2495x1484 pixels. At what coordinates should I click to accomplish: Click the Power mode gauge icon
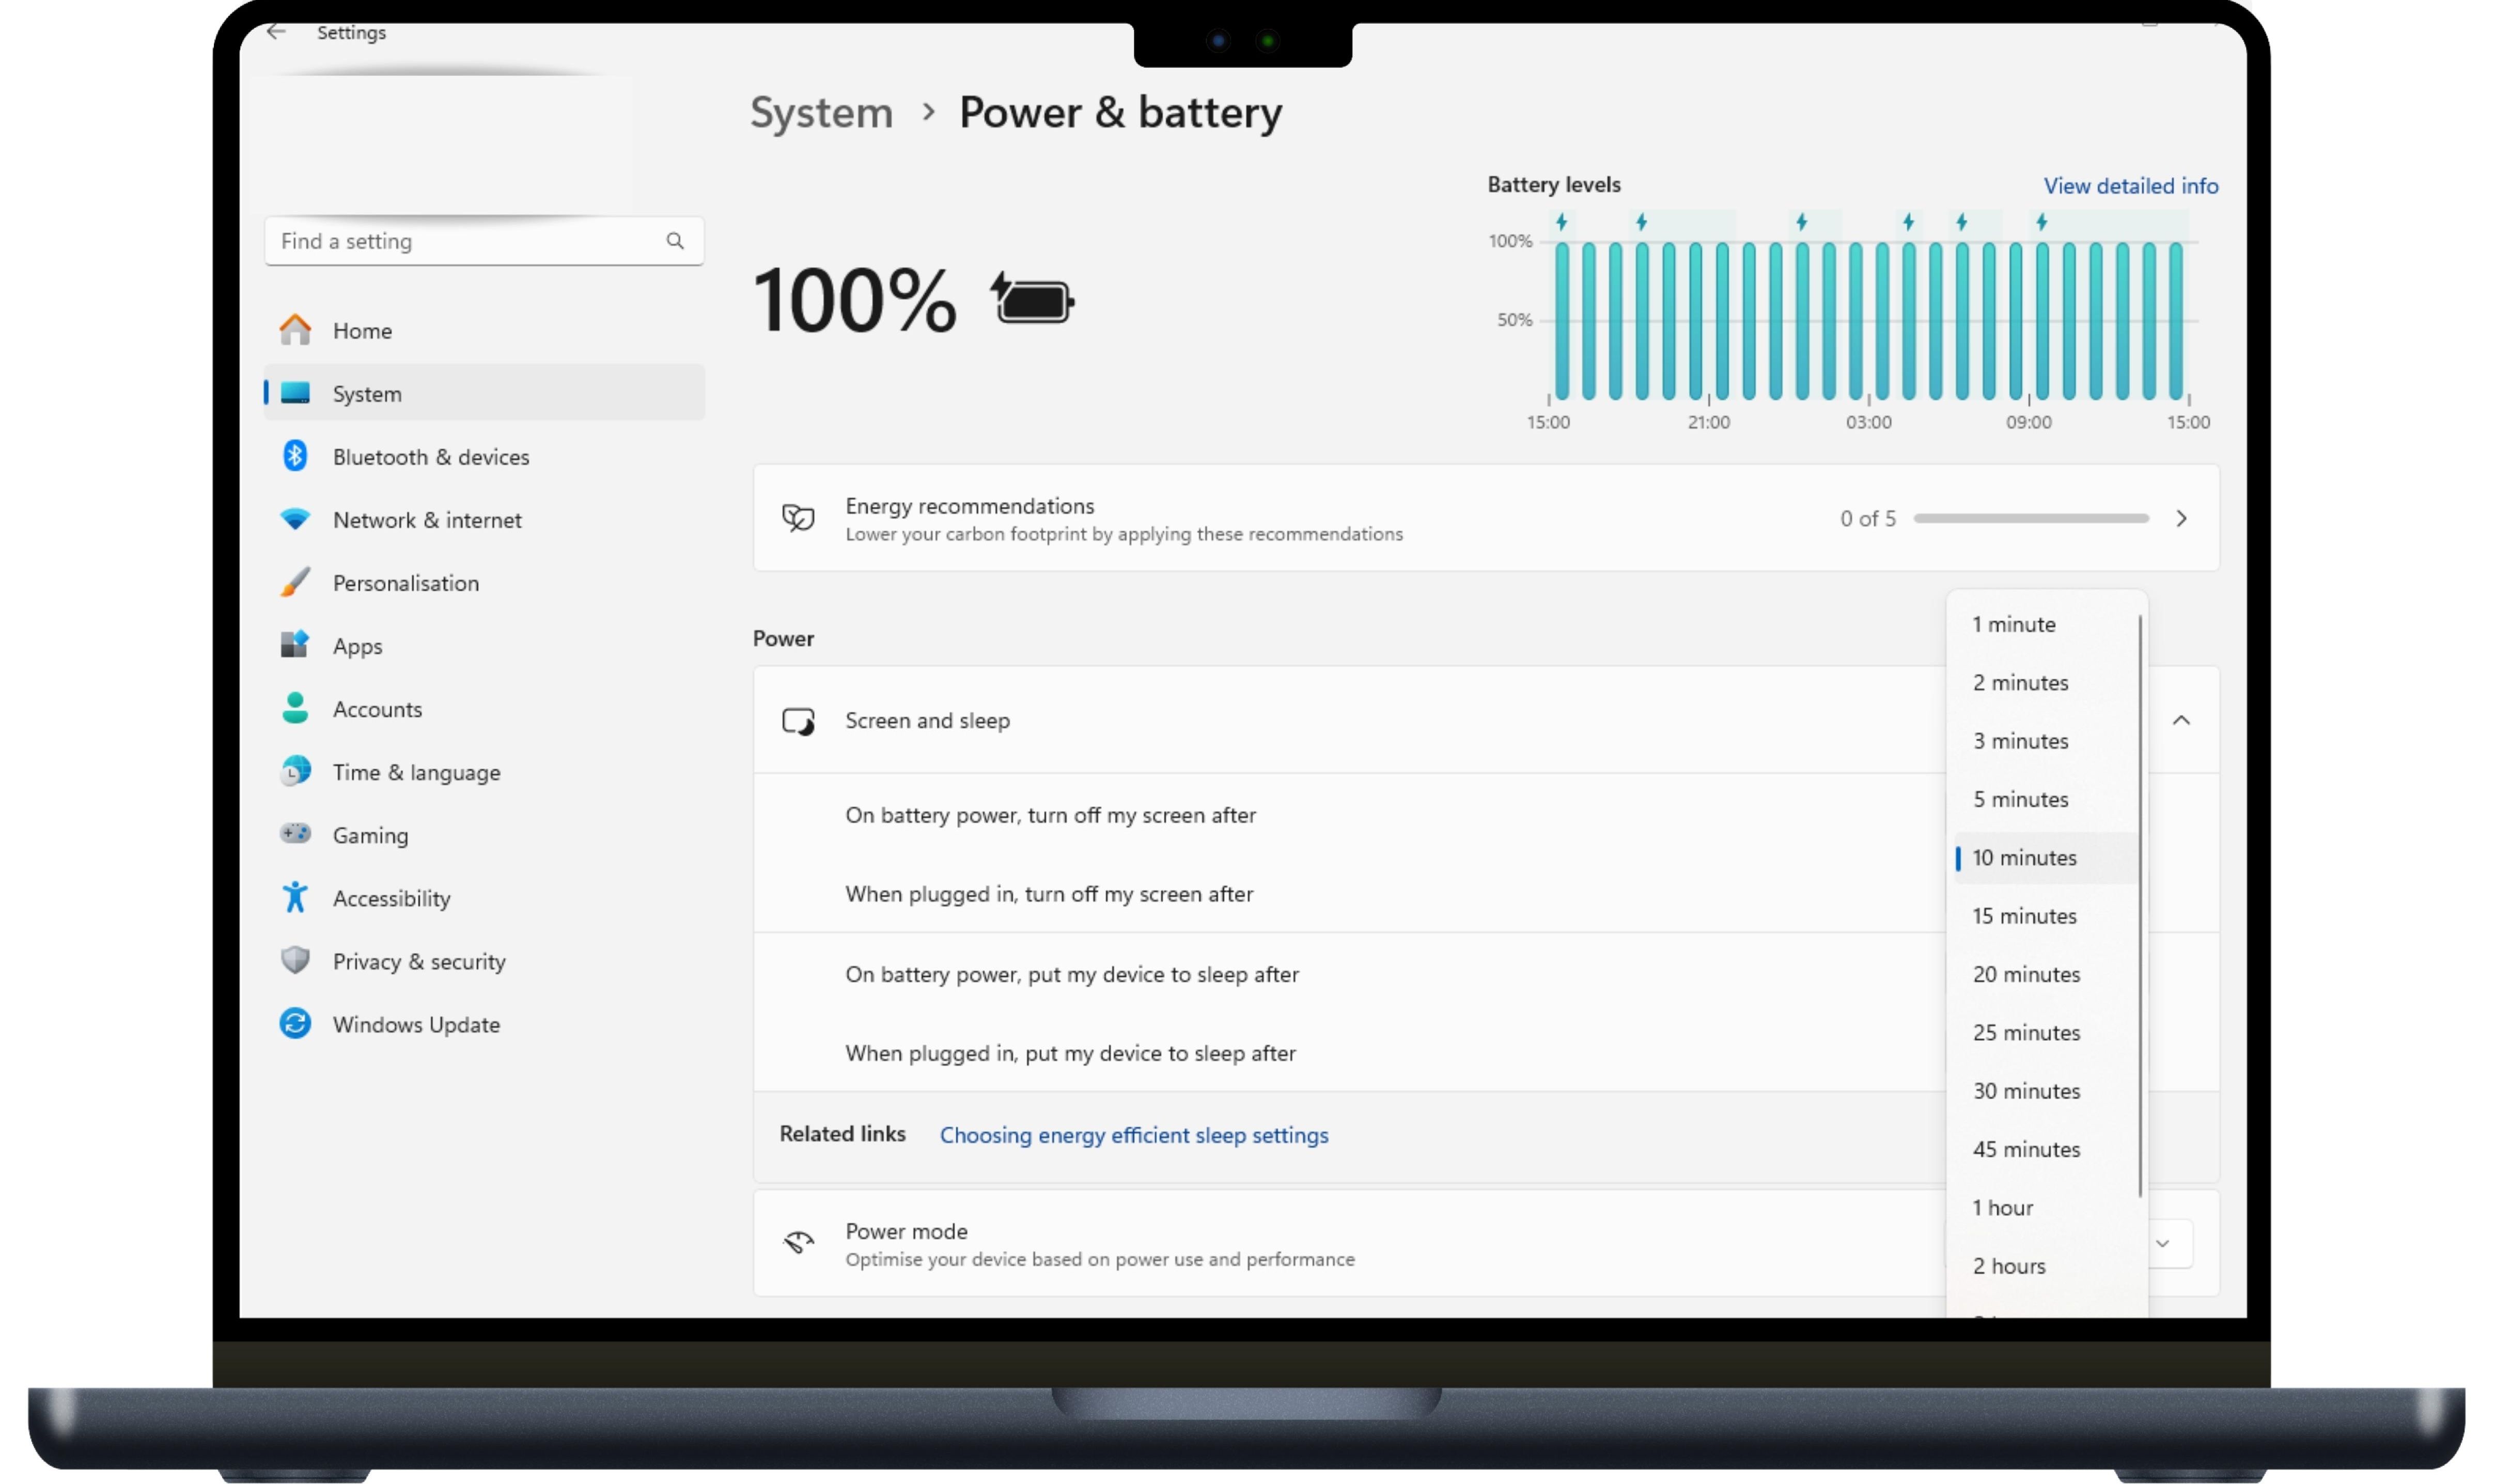[x=798, y=1243]
